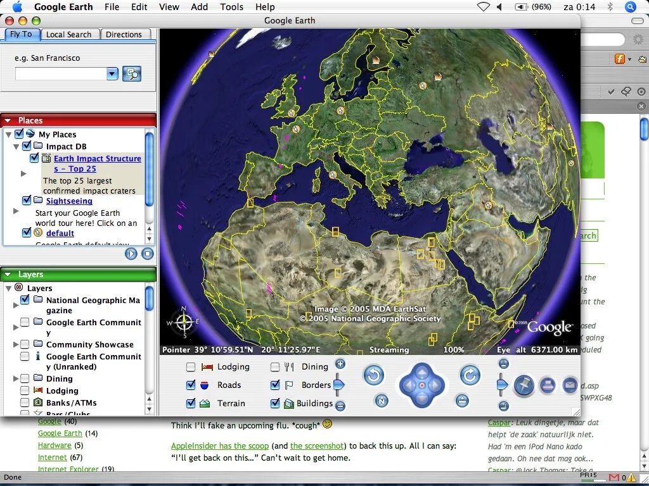Viewport: 649px width, 486px height.
Task: Click the email view icon
Action: [x=570, y=384]
